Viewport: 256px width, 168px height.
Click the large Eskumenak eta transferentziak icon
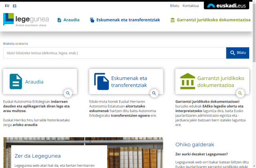tap(101, 81)
